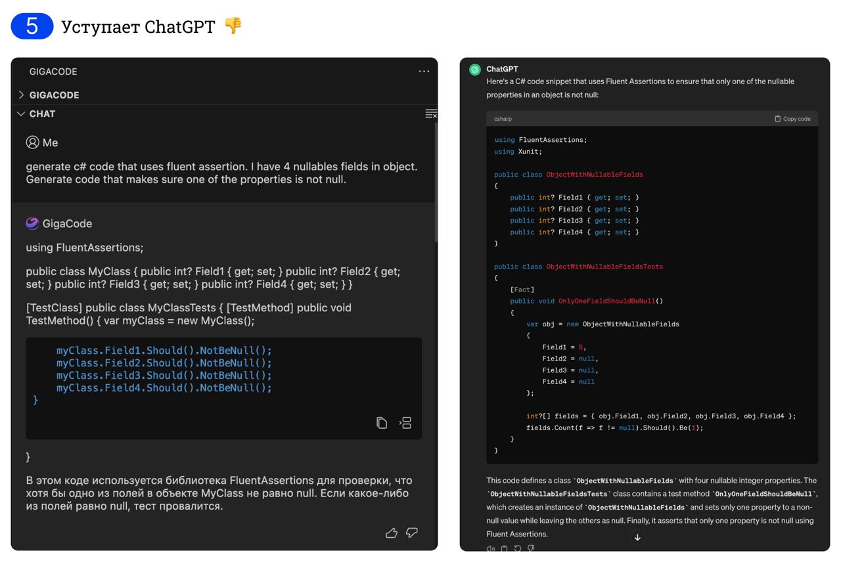This screenshot has height=570, width=841.
Task: Click the GigaCode chat panel scrollbar
Action: coord(436,184)
